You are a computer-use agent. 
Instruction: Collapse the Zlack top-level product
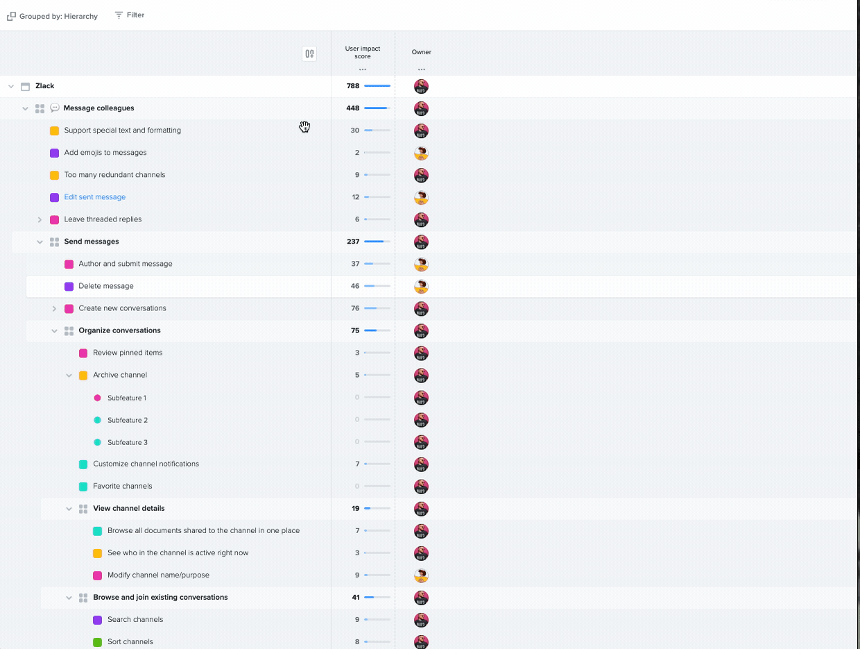10,87
